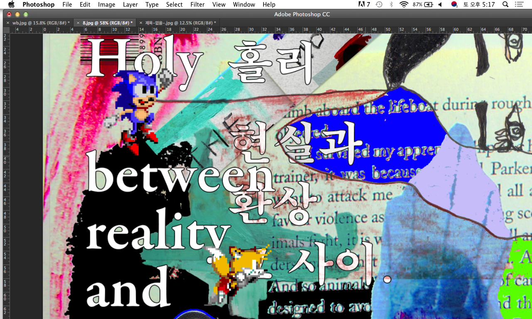Open the Window menu
This screenshot has height=319, width=532.
(244, 5)
